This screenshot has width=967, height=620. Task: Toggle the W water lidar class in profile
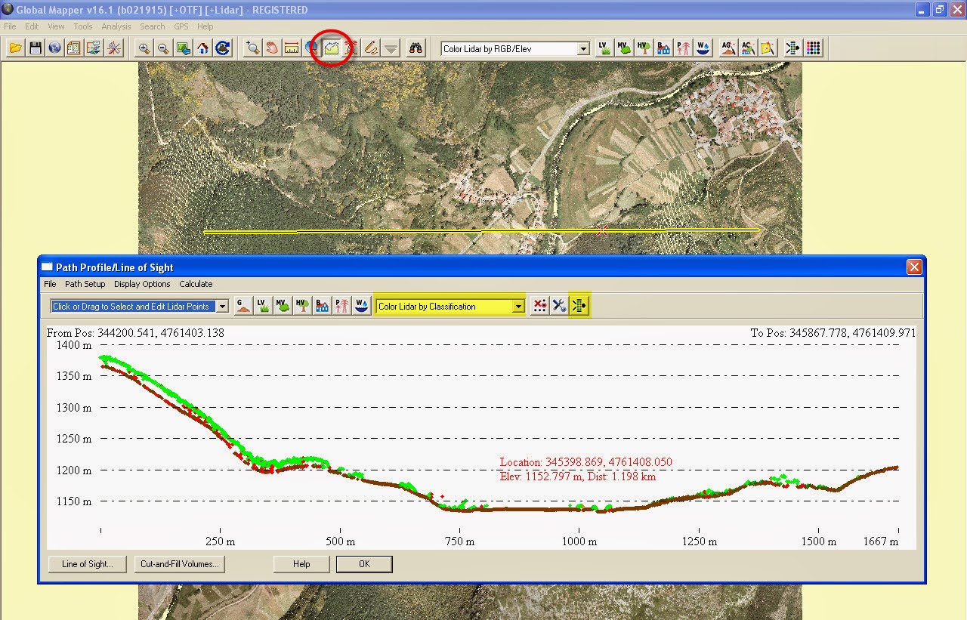pyautogui.click(x=360, y=305)
